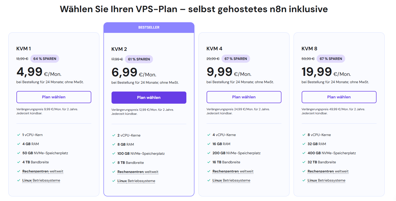
Task: Click the "BESTSELLER" banner above KVM 2
Action: [x=149, y=27]
